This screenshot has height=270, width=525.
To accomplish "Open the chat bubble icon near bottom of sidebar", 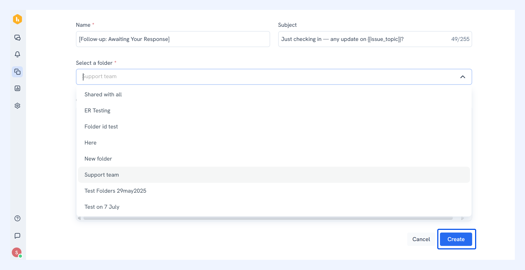I will (x=17, y=236).
